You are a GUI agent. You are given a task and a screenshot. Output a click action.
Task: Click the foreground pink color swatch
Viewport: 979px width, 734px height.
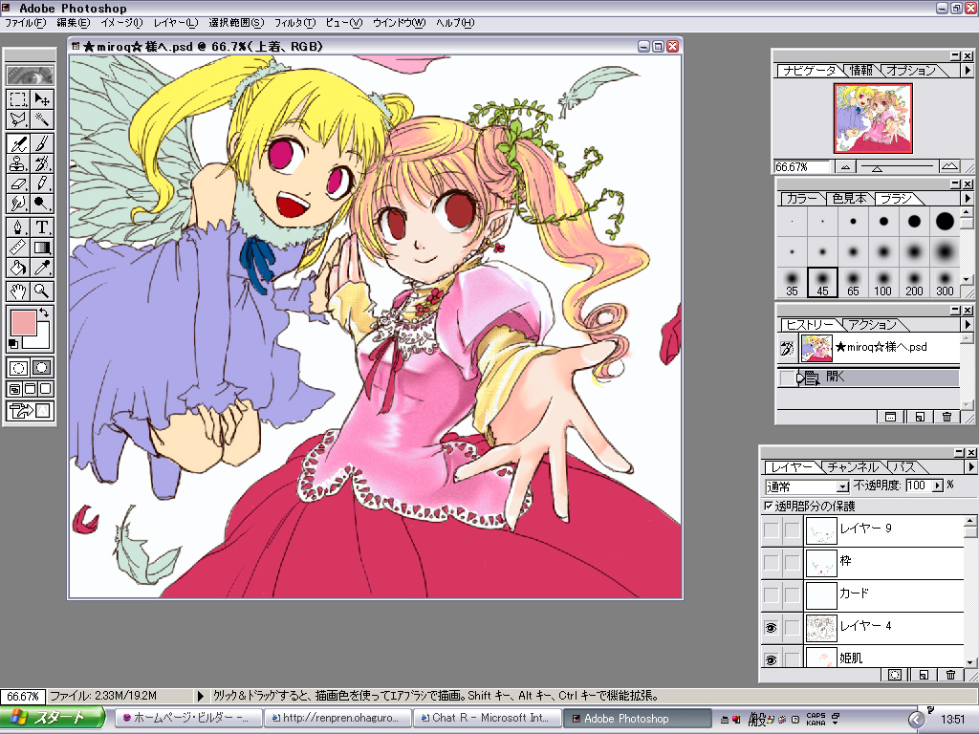tap(23, 323)
